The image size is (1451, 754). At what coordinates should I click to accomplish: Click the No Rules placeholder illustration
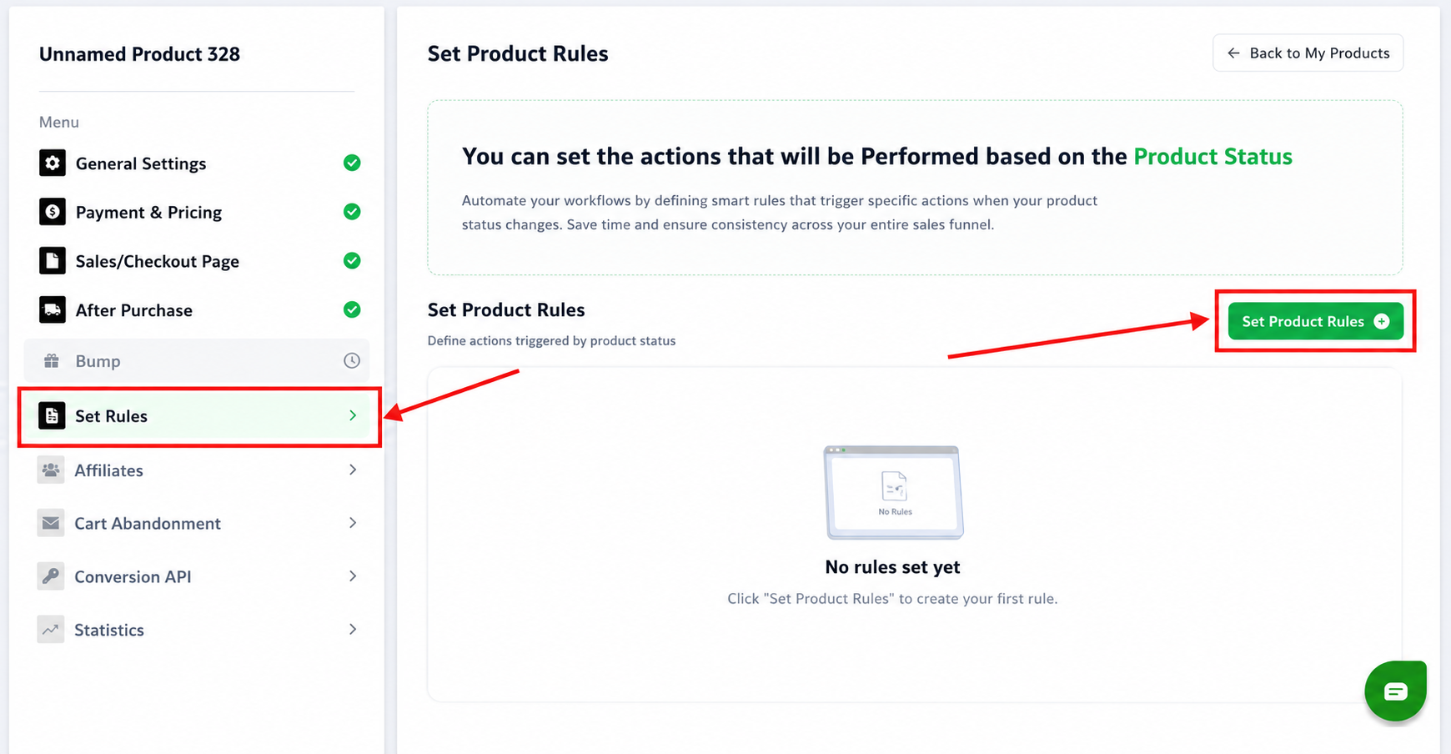(x=893, y=492)
